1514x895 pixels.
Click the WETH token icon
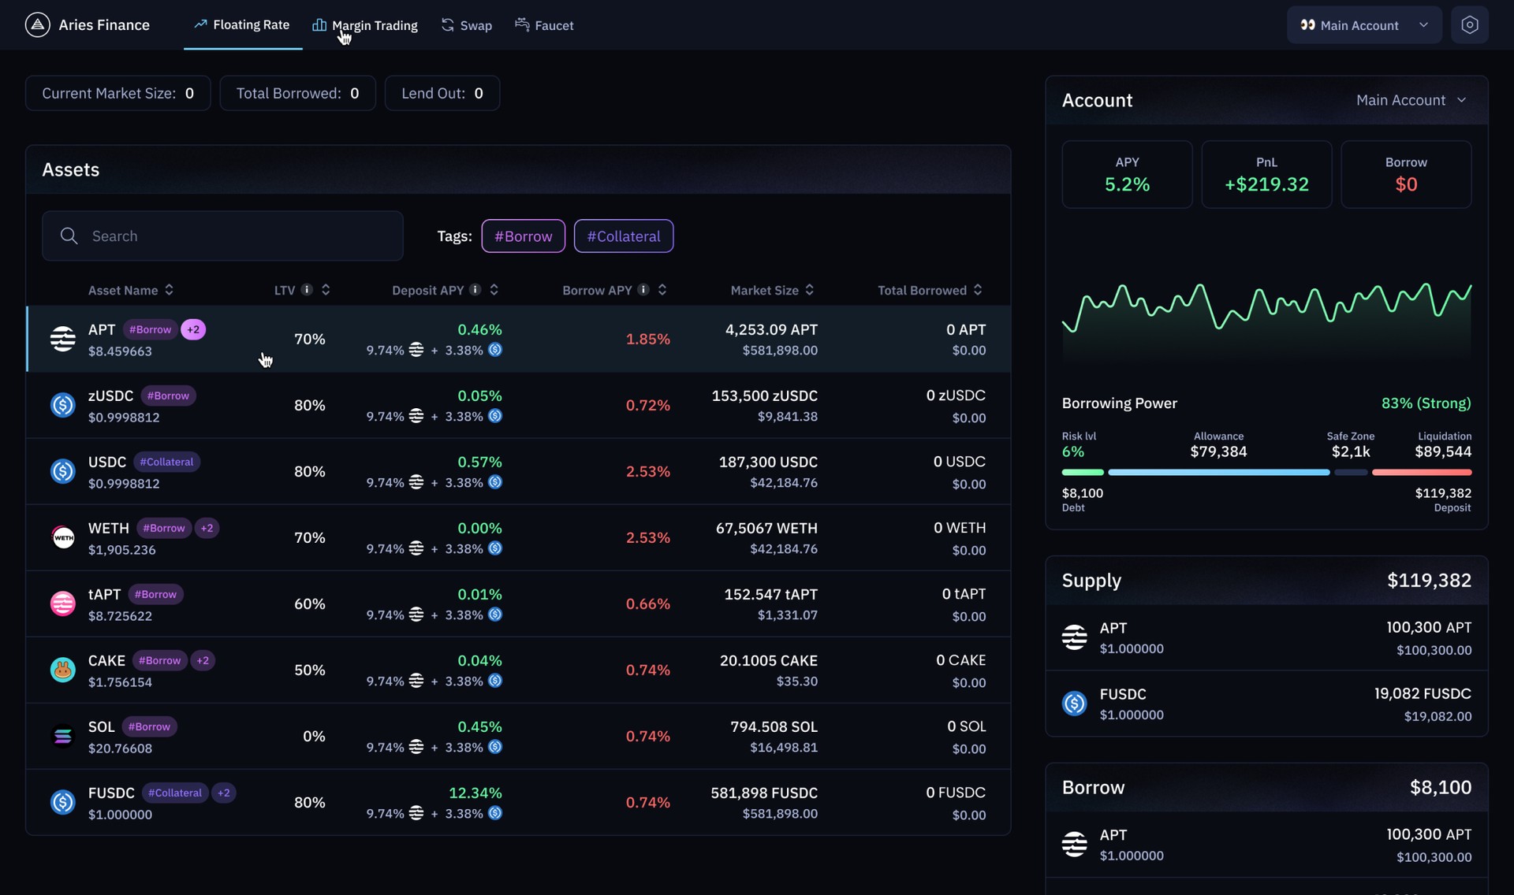63,537
